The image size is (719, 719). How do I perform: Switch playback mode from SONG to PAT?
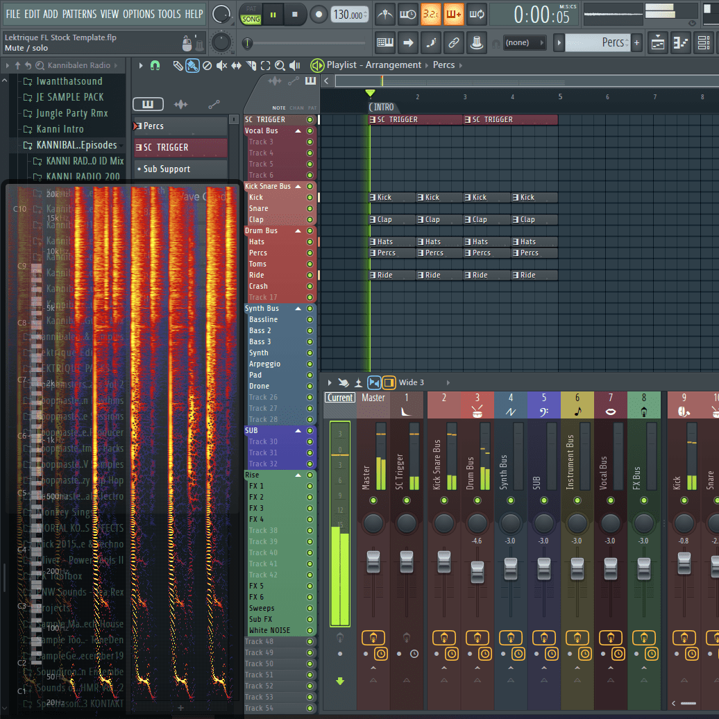coord(251,7)
